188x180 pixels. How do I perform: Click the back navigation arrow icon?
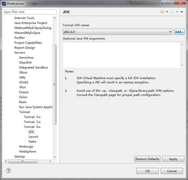point(162,12)
